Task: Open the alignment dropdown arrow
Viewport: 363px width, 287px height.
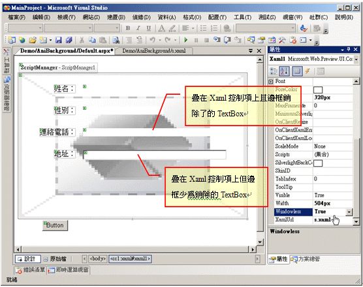Action: 193,29
